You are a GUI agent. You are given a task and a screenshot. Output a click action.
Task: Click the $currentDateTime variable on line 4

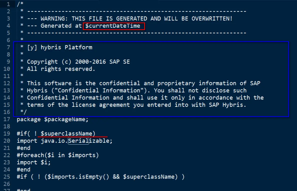click(x=113, y=26)
